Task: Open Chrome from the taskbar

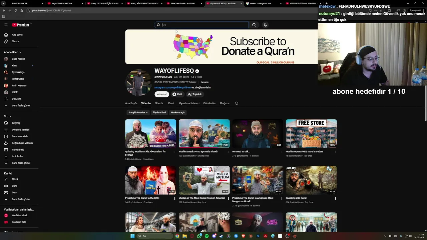Action: (x=177, y=236)
